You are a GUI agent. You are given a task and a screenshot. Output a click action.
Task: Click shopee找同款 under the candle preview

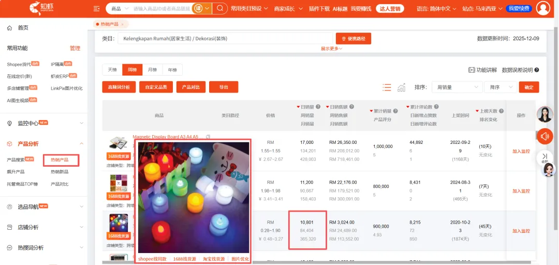point(153,259)
